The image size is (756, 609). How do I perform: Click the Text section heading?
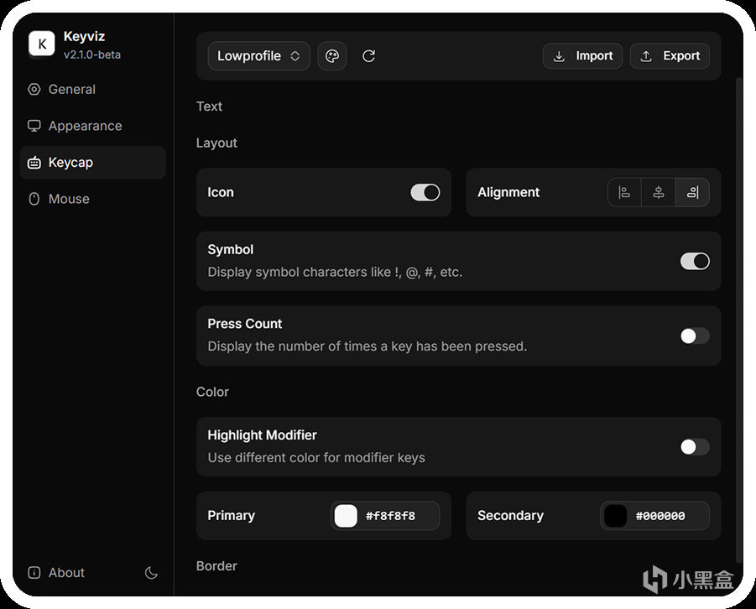coord(209,106)
